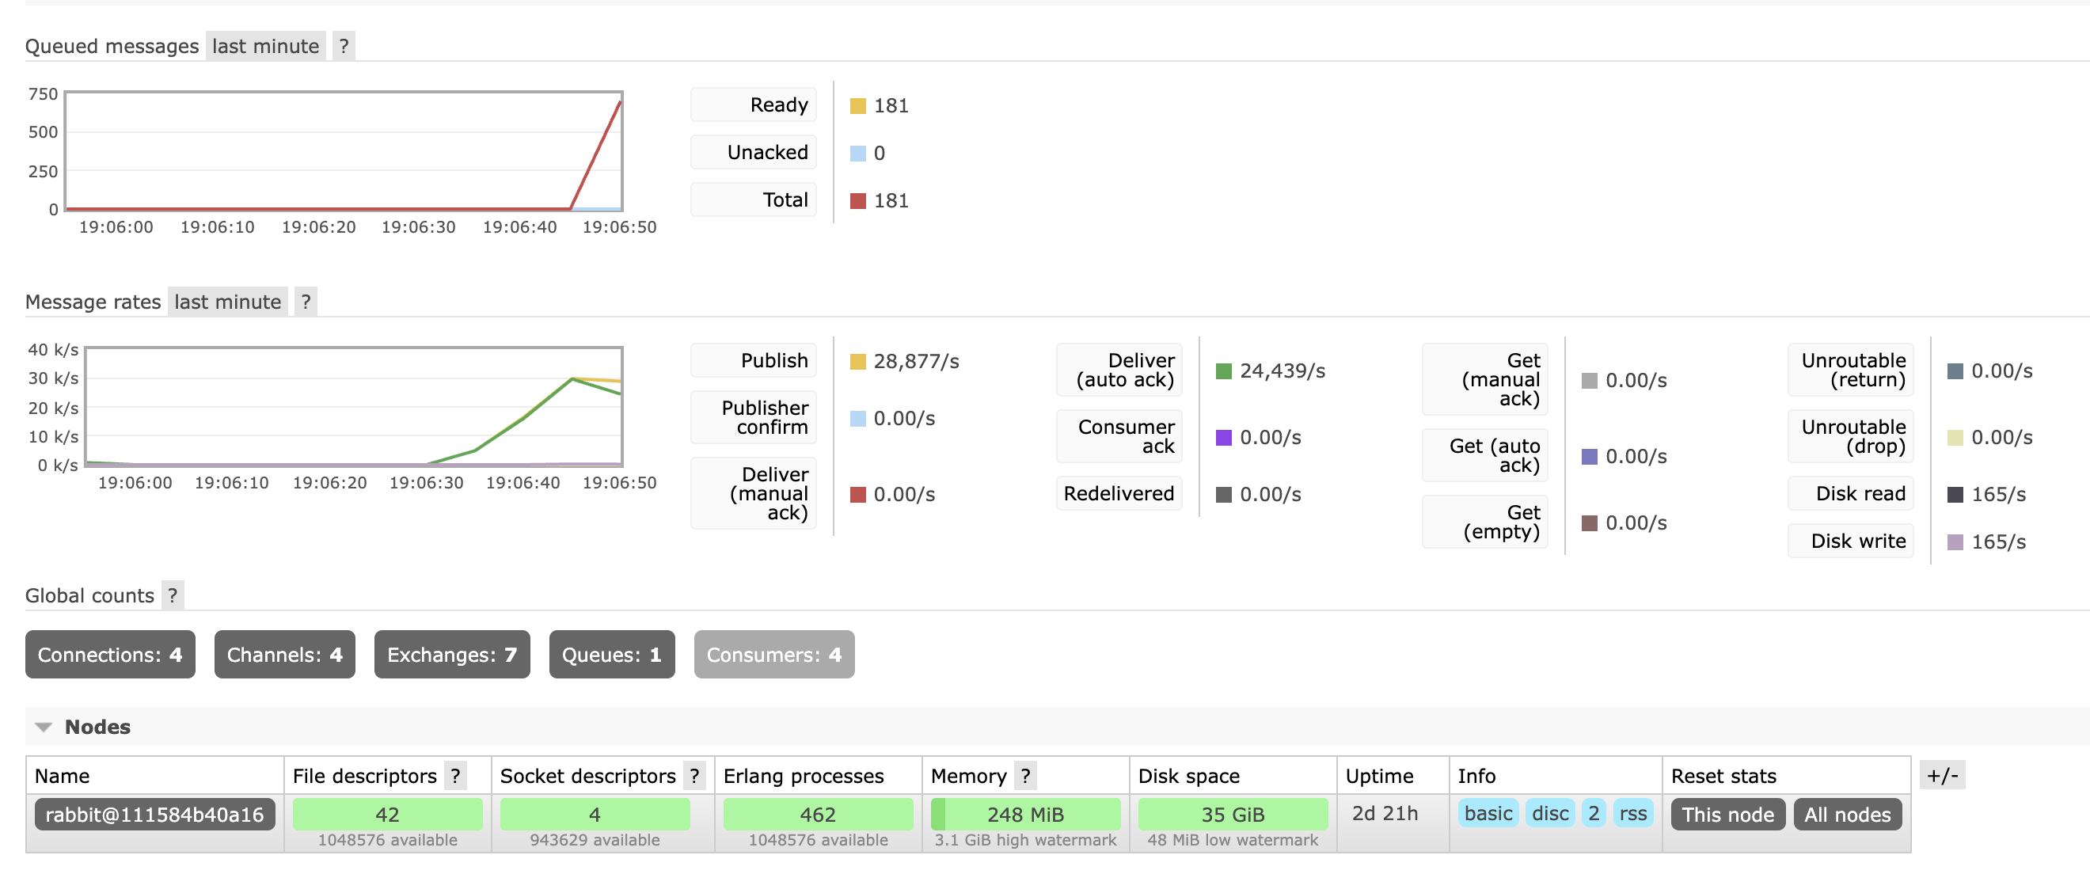Click the Connections count label
Image resolution: width=2090 pixels, height=874 pixels.
109,653
